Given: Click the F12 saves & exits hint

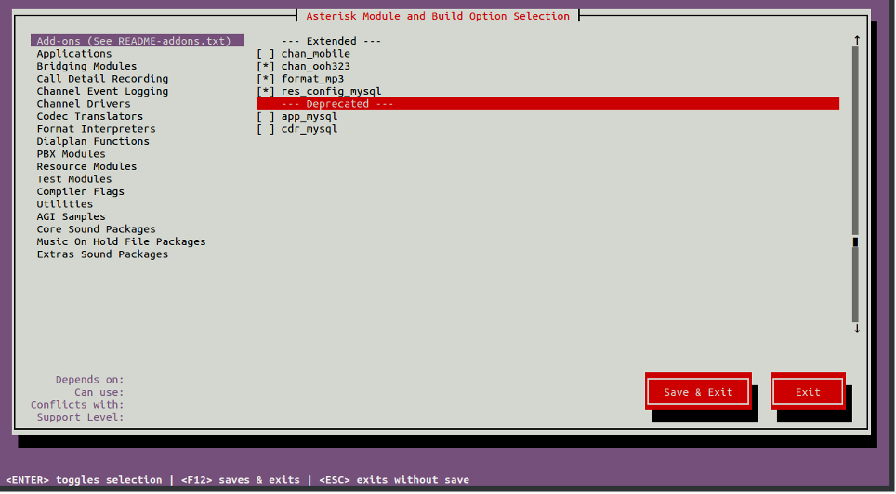Looking at the screenshot, I should [241, 480].
